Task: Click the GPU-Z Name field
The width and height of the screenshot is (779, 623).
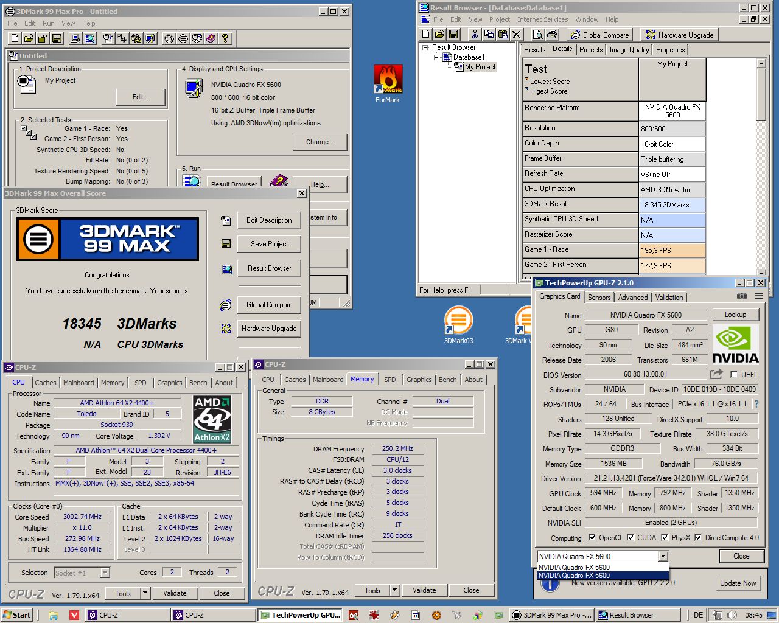Action: 646,315
